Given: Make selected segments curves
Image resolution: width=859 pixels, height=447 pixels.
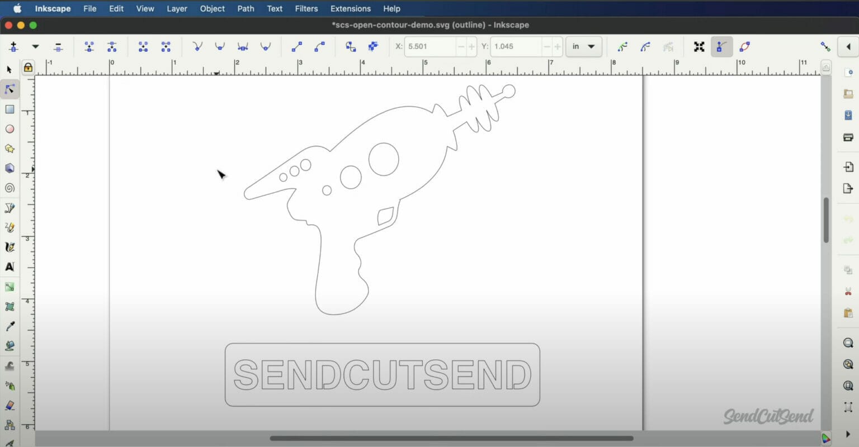Looking at the screenshot, I should click(x=320, y=46).
